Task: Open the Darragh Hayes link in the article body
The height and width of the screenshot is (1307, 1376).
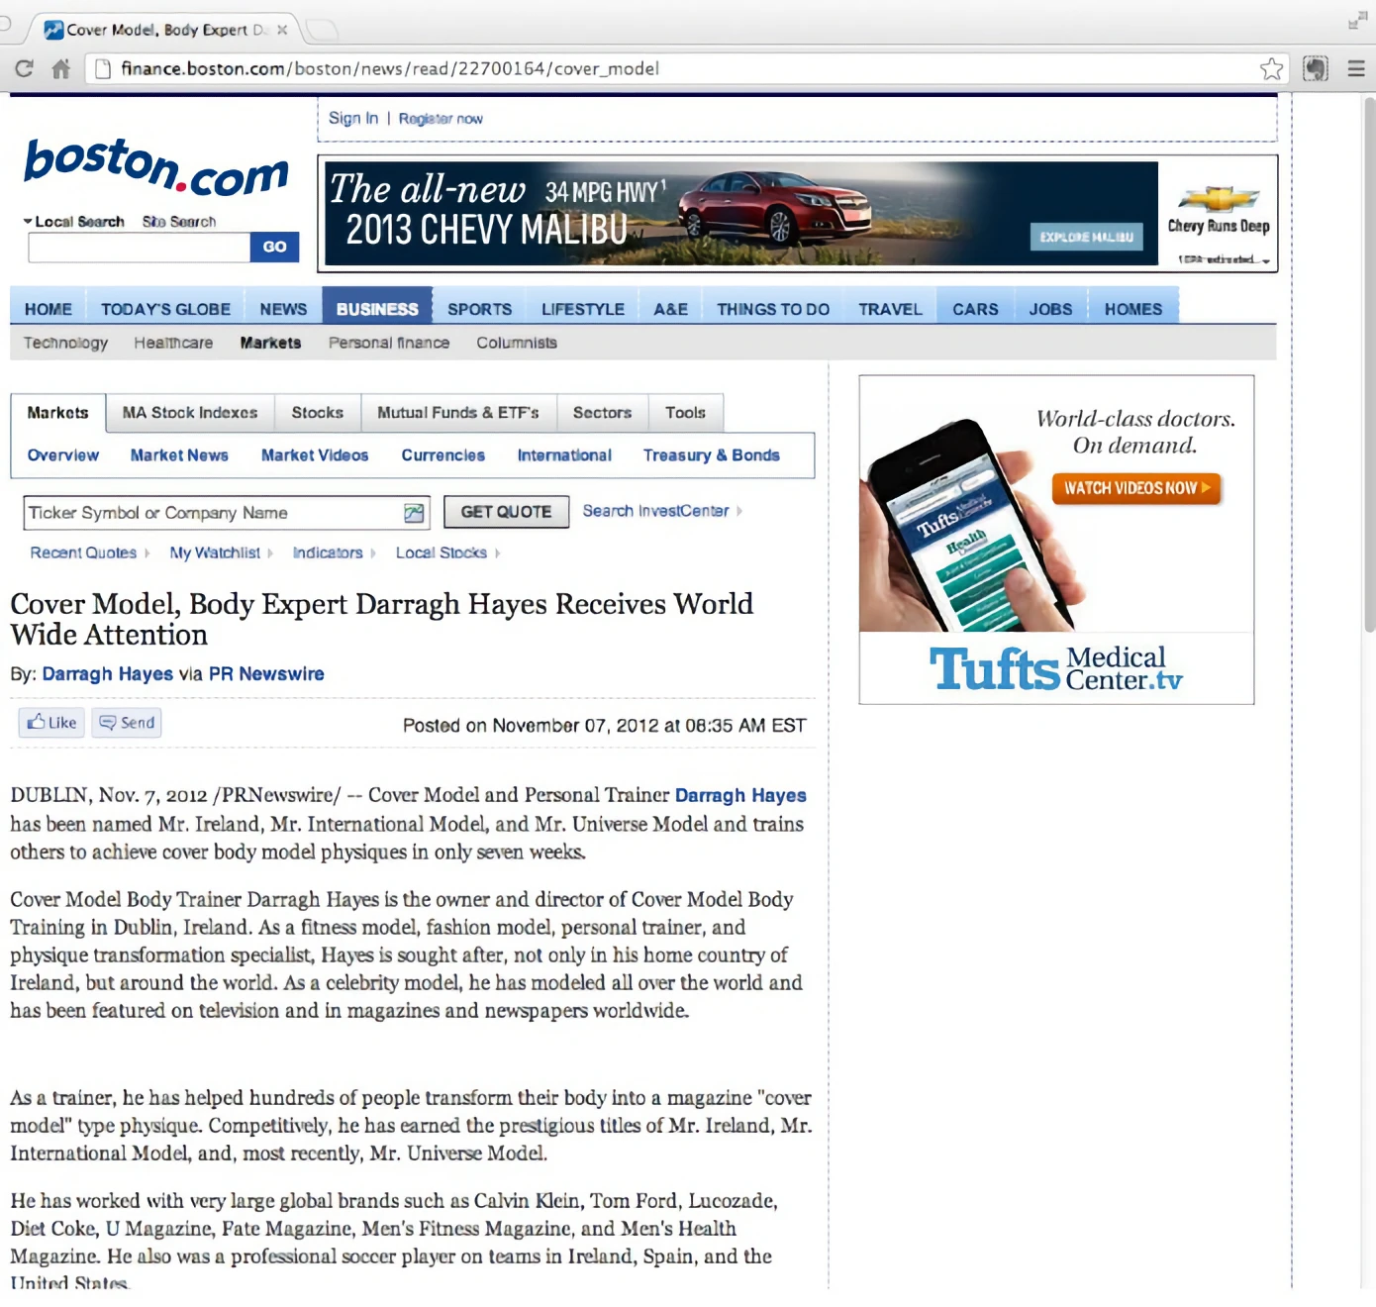Action: click(740, 795)
